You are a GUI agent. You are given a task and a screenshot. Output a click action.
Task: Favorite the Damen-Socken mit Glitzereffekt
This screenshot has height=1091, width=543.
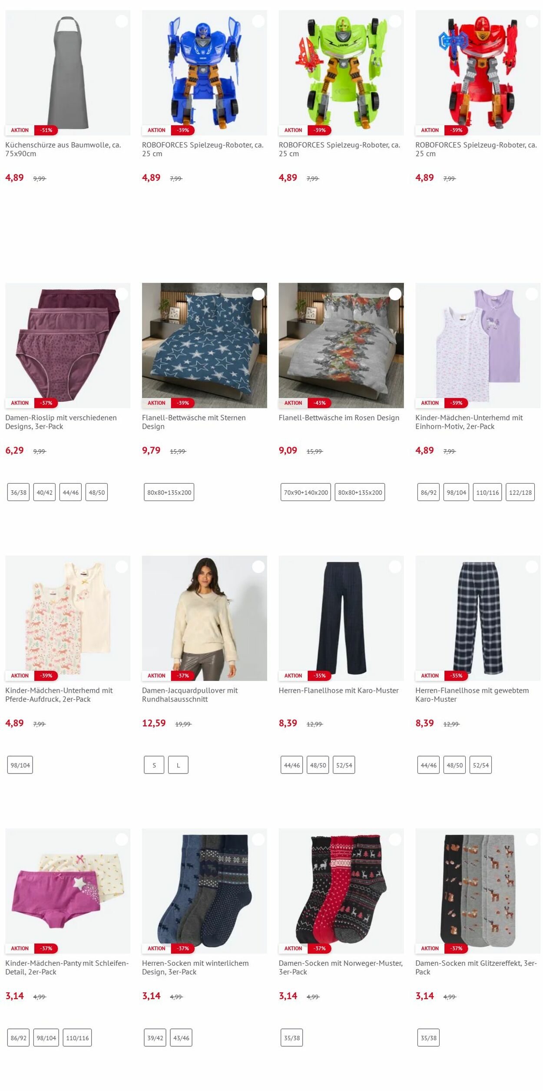[532, 839]
